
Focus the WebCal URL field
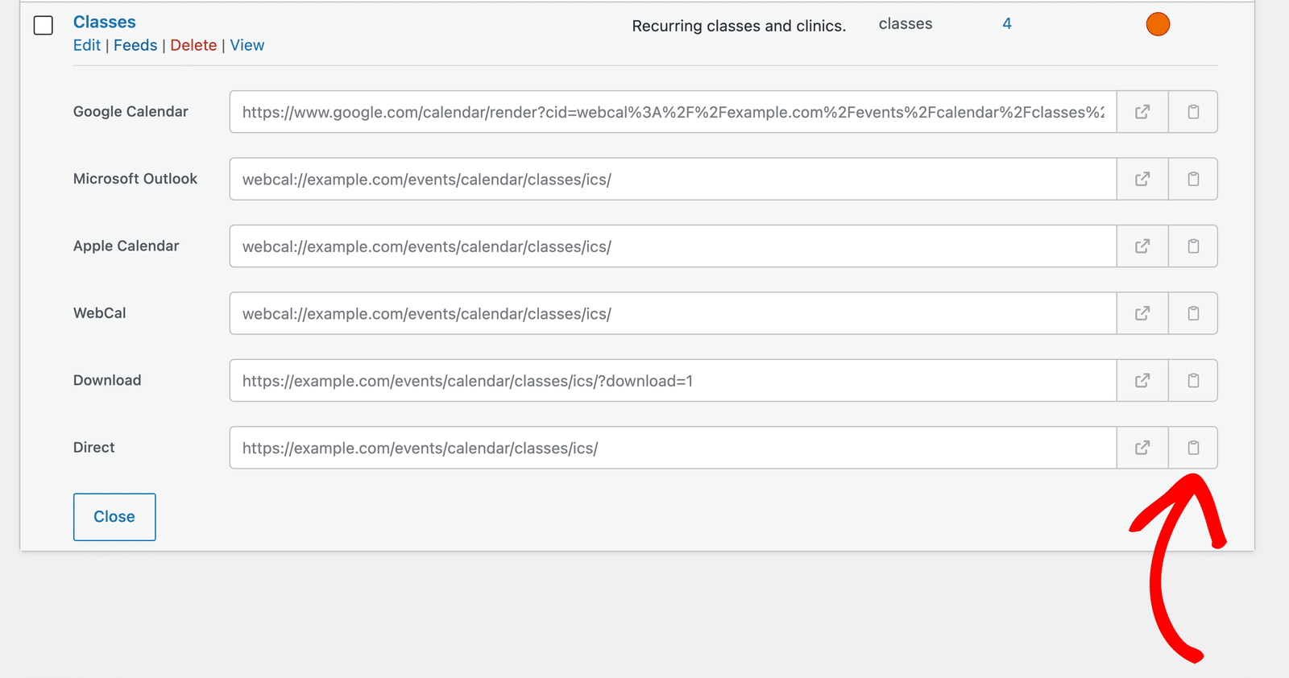673,313
